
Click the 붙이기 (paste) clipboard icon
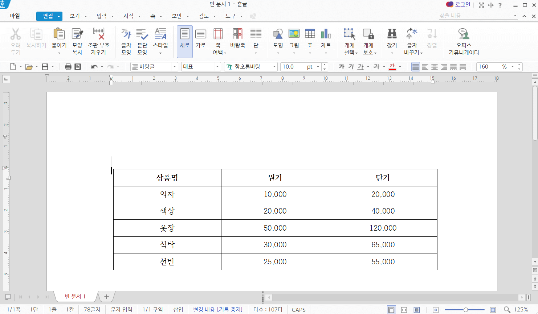click(x=59, y=34)
